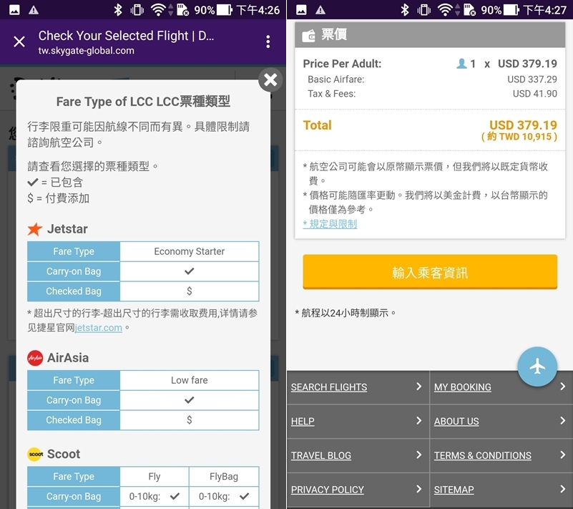Close the Fare Type of LCC popup

coord(270,79)
